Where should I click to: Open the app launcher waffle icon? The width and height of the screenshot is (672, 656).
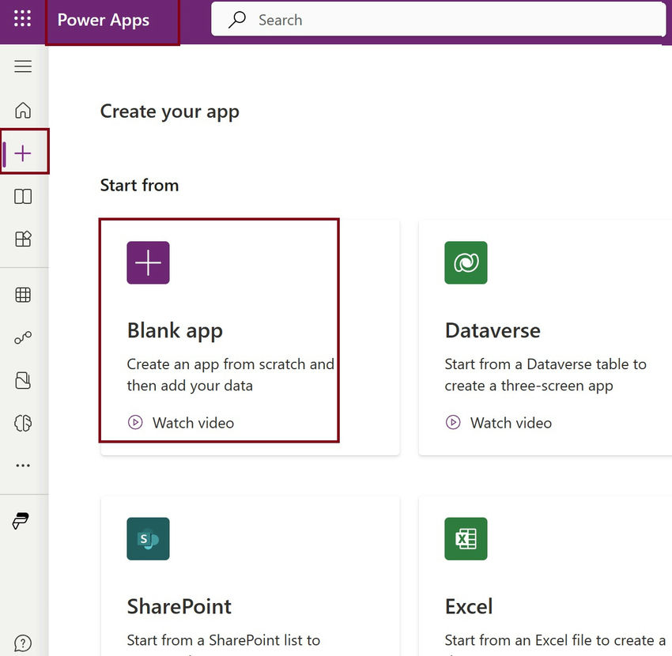click(x=22, y=19)
